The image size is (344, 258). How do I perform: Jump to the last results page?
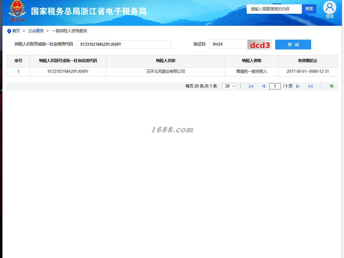pos(311,86)
